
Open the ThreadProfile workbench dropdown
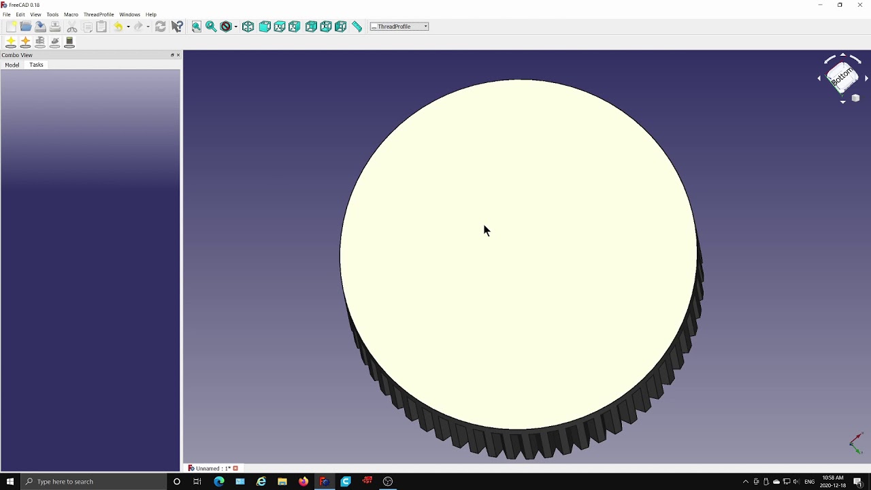click(x=399, y=27)
